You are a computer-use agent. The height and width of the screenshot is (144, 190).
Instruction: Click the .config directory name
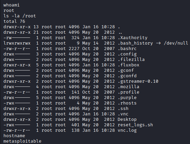click(x=127, y=54)
